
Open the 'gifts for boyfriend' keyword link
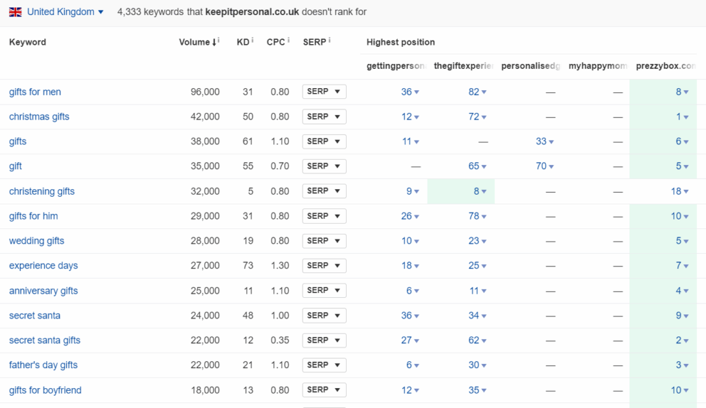45,390
